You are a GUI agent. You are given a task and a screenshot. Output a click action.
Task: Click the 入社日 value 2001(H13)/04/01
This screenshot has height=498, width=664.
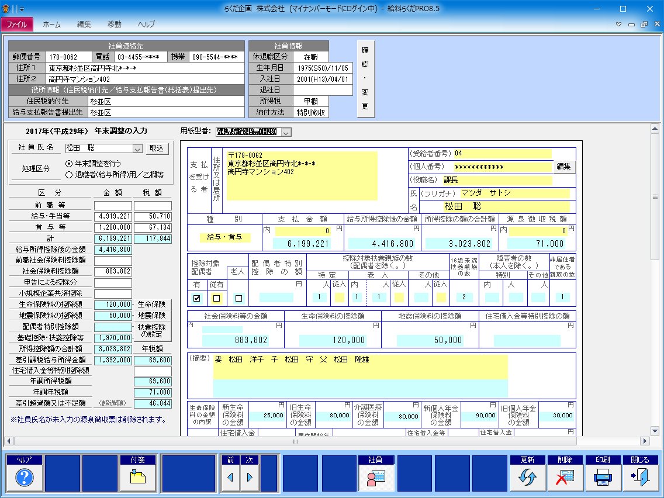[x=323, y=79]
